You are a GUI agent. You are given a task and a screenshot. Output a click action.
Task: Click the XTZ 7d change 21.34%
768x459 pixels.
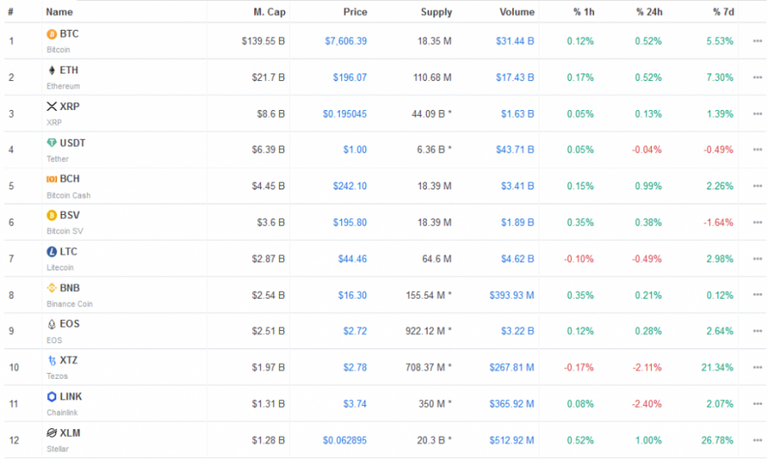(x=717, y=368)
